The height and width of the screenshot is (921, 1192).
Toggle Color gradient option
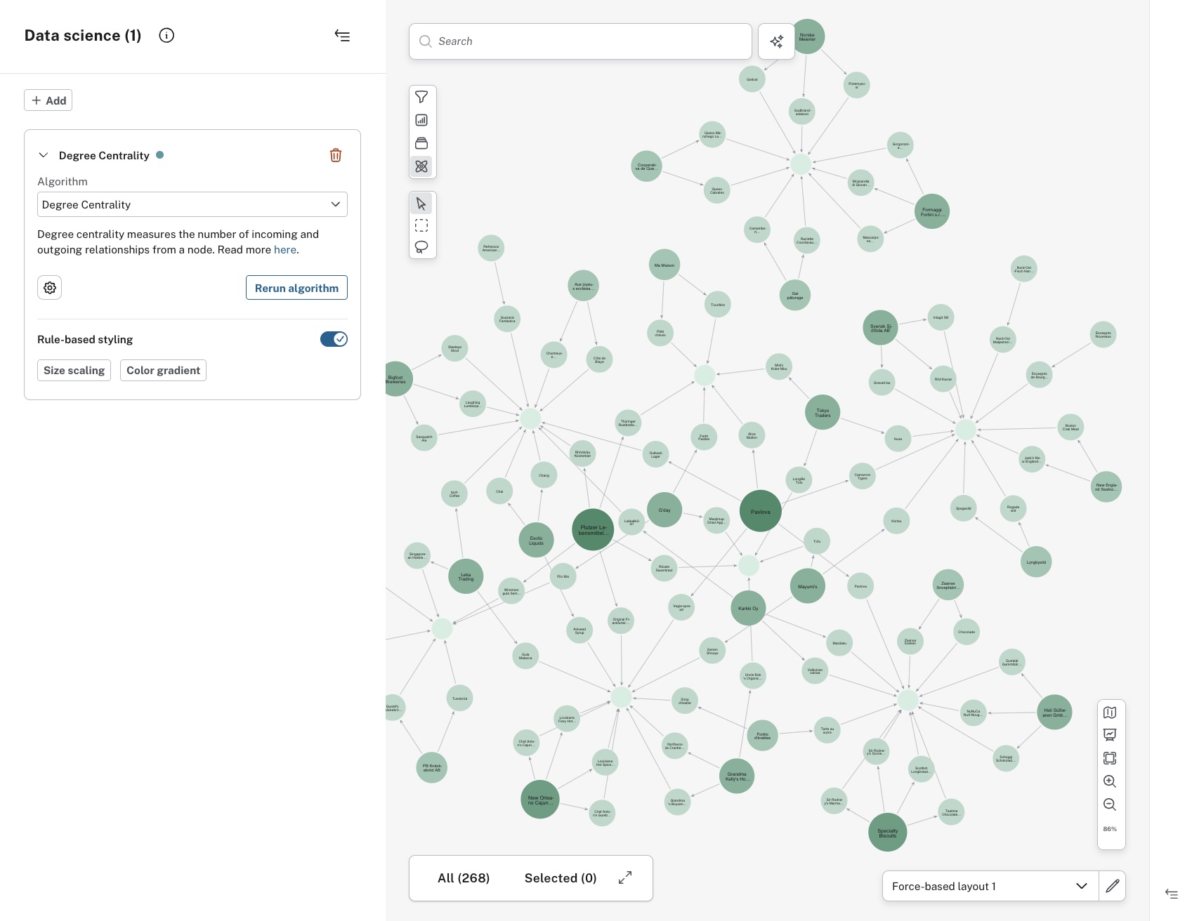163,371
